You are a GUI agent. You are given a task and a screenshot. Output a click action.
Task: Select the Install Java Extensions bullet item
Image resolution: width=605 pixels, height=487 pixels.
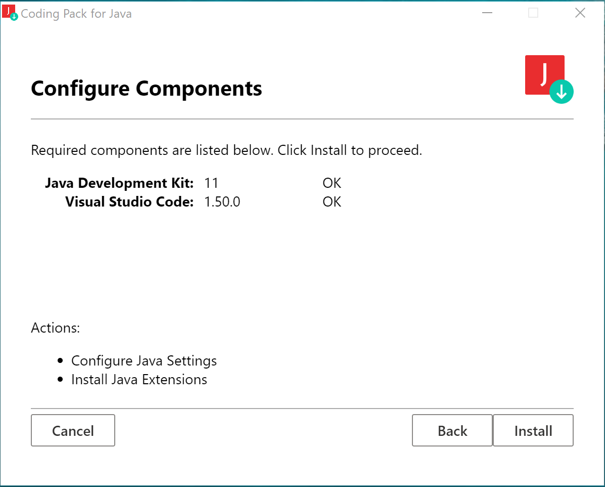139,379
